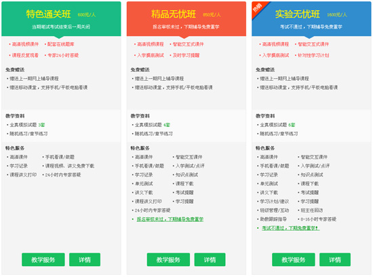Click 教学服务 button in 特色通关班 card

(x=43, y=259)
